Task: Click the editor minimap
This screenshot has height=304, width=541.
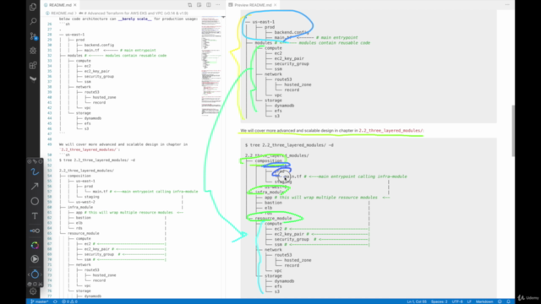Action: (211, 66)
